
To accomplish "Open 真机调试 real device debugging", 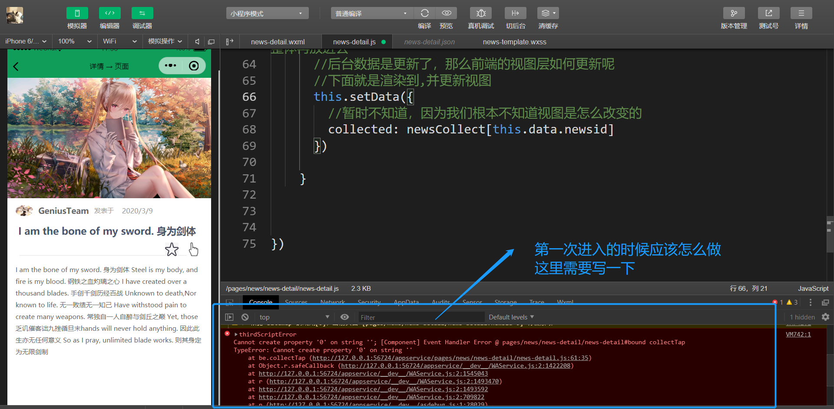I will 481,13.
